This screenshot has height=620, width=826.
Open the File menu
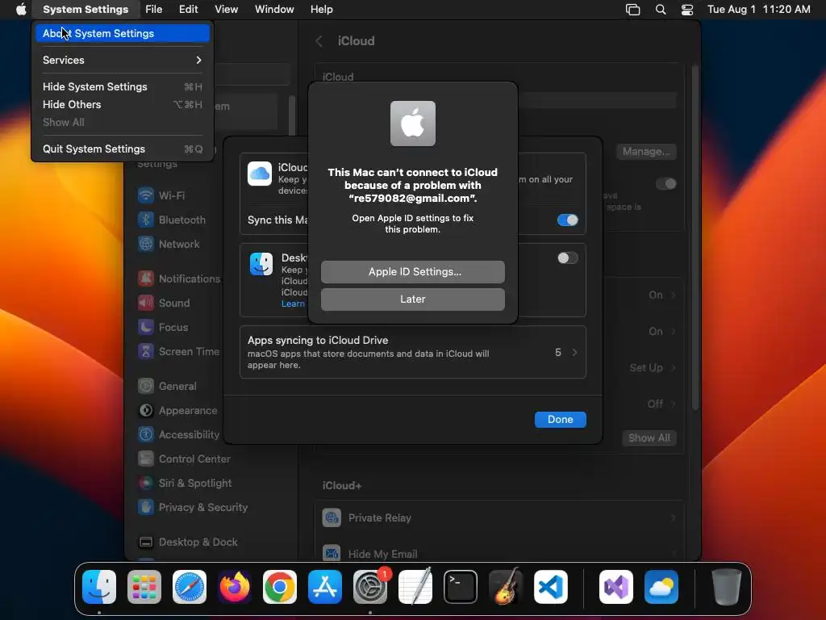(154, 10)
